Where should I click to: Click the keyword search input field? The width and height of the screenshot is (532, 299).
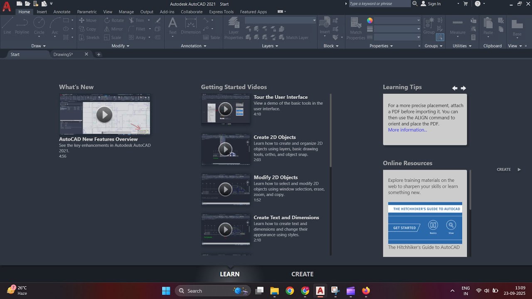click(379, 4)
